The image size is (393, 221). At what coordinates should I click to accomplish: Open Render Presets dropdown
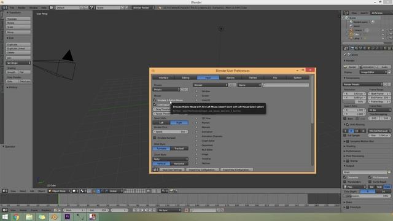(x=363, y=85)
